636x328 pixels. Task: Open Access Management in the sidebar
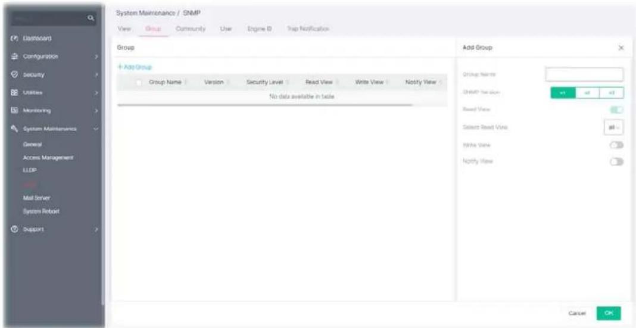(48, 157)
